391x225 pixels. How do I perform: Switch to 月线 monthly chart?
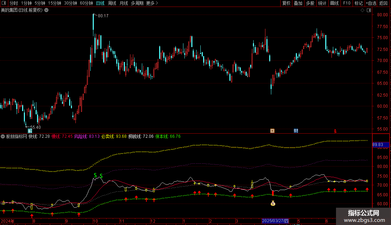click(124, 3)
